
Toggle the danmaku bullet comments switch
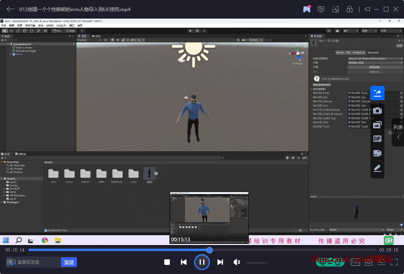click(x=11, y=262)
